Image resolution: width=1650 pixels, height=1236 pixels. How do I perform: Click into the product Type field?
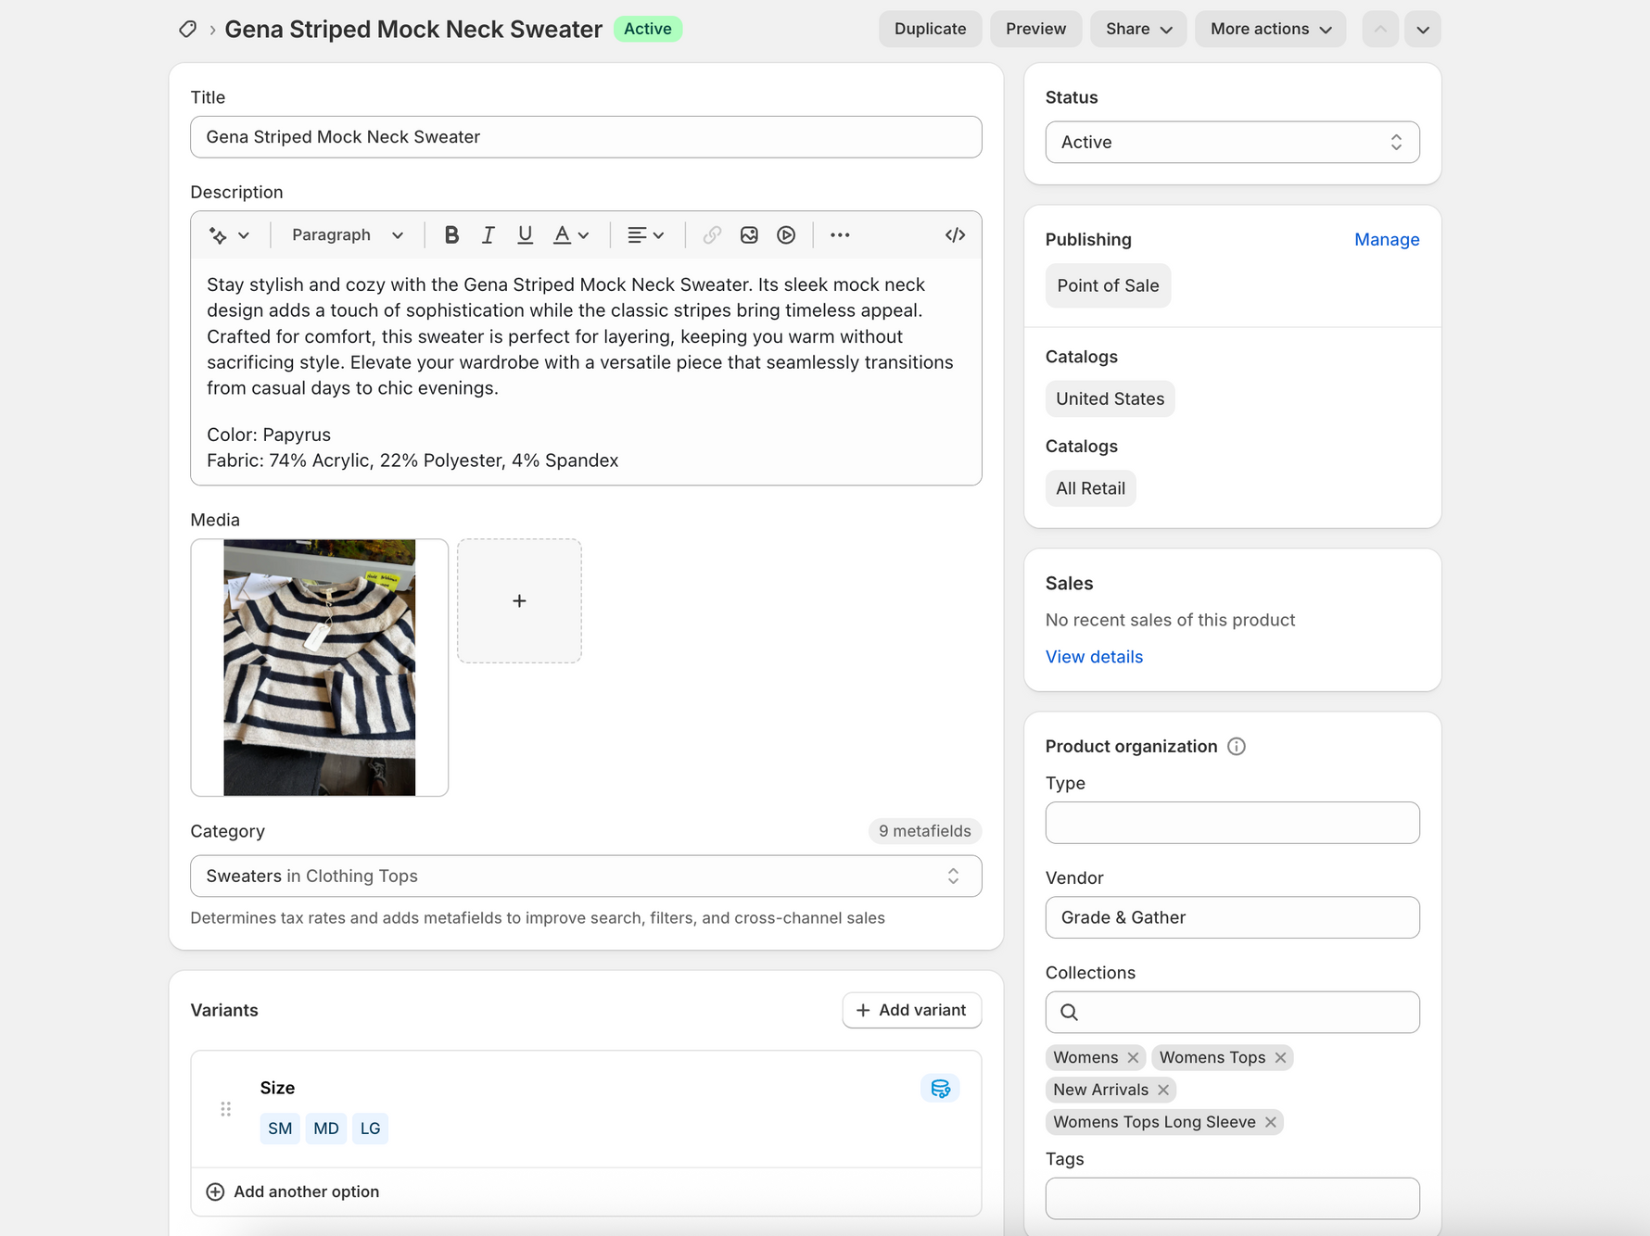point(1232,823)
